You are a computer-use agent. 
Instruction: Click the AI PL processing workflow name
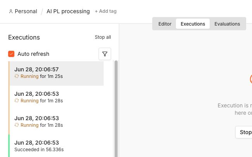pyautogui.click(x=68, y=11)
